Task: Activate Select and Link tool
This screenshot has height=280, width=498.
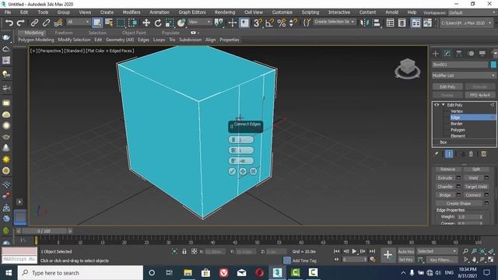Action: coord(34,23)
